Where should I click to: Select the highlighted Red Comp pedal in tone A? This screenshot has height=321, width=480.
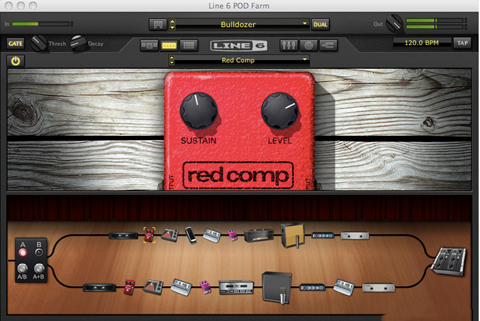(x=149, y=235)
